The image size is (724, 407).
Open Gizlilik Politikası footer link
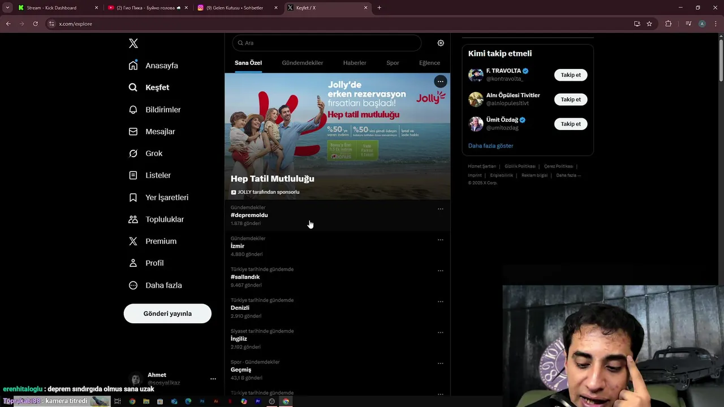pos(520,167)
